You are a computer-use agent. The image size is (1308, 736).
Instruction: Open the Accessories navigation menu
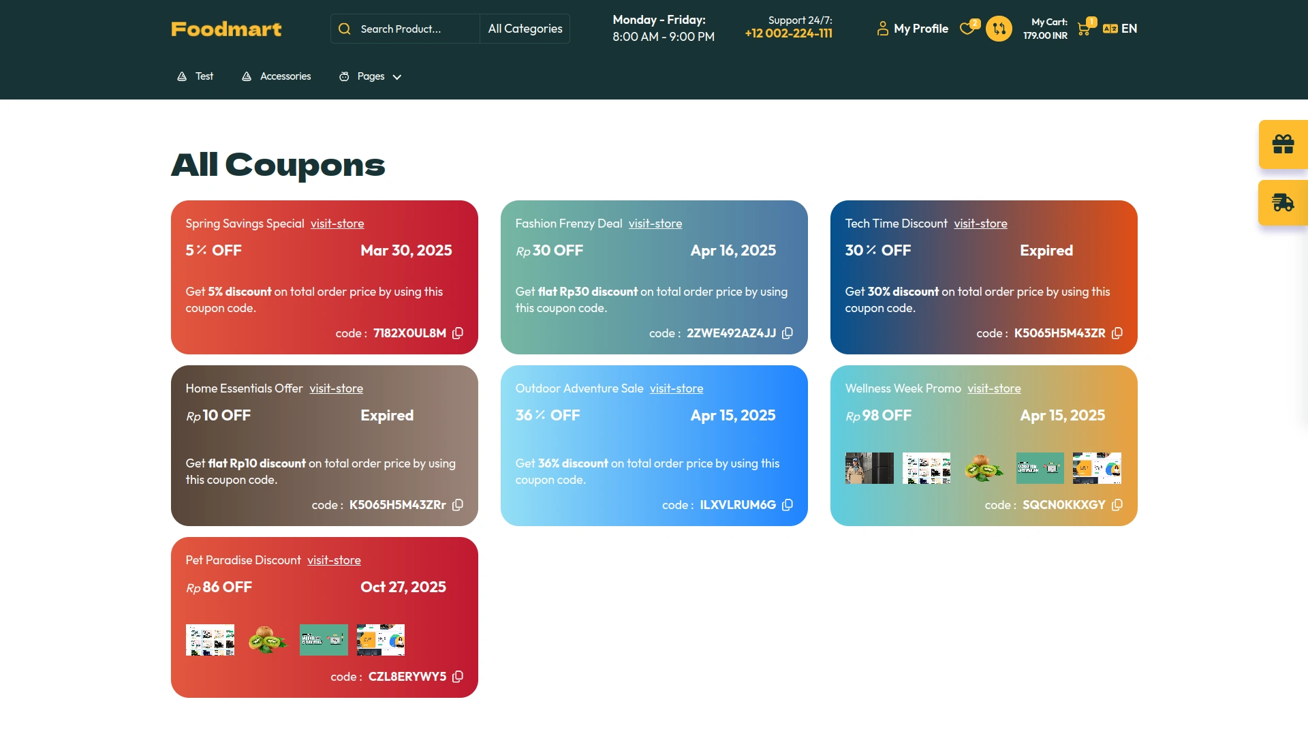(x=285, y=76)
